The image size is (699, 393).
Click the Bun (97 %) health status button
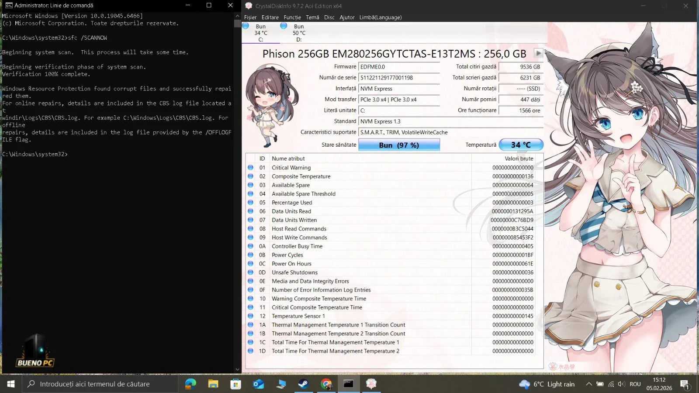399,145
